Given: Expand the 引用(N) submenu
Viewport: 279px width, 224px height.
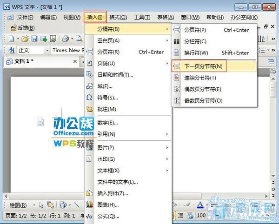Looking at the screenshot, I should click(x=128, y=134).
